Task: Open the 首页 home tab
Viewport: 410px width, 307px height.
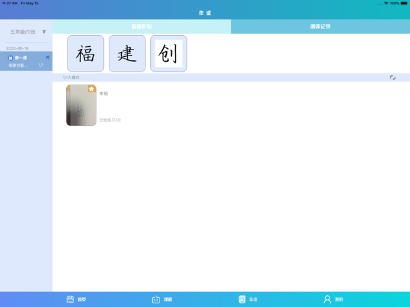Action: (76, 300)
